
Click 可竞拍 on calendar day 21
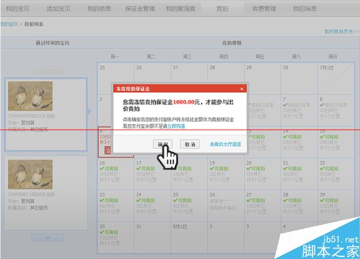click(x=292, y=168)
